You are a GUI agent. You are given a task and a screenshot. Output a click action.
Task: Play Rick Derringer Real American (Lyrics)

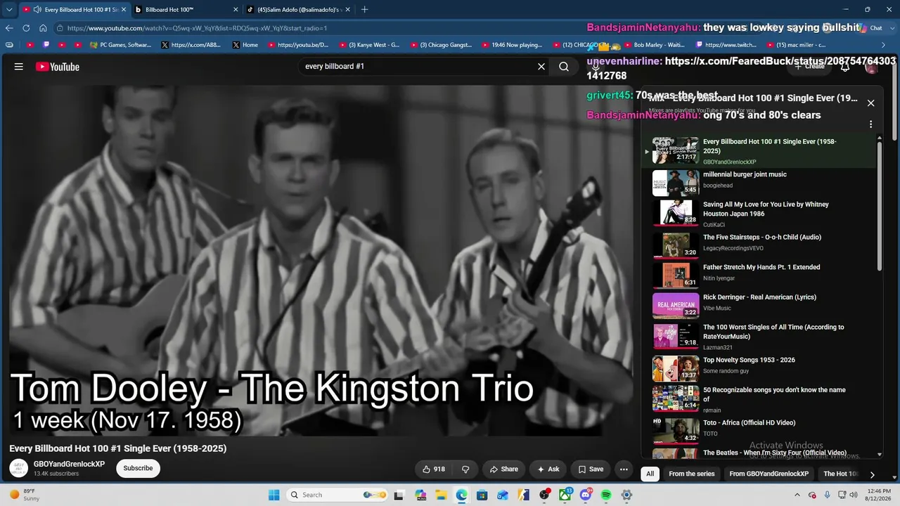point(759,304)
